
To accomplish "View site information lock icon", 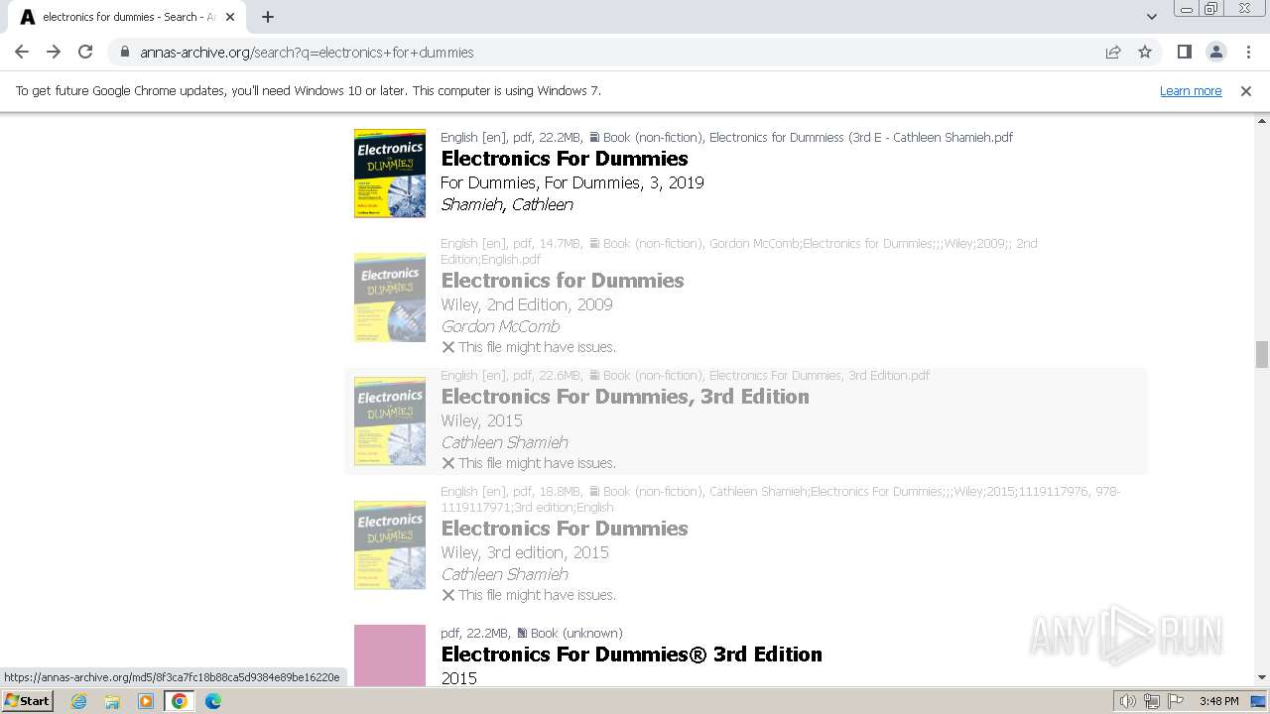I will tap(125, 52).
